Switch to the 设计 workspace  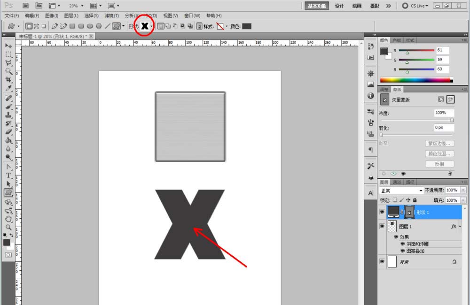[x=339, y=6]
